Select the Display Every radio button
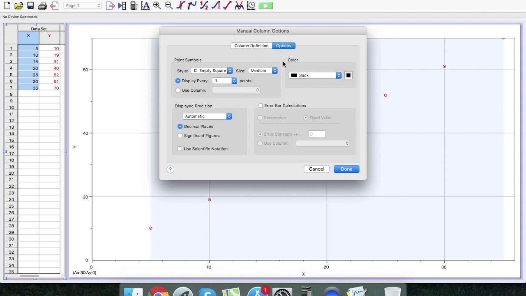 [x=178, y=81]
